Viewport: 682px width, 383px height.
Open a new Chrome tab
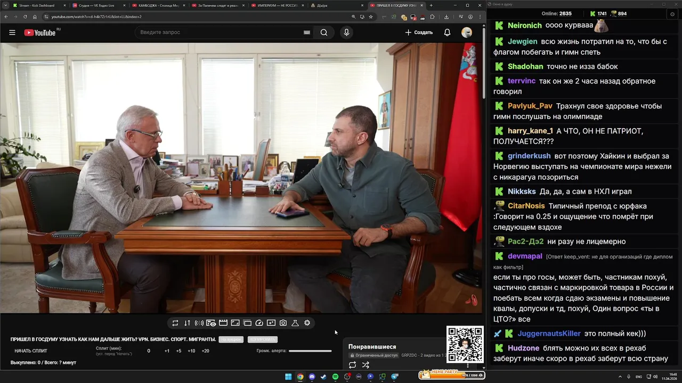pos(431,5)
